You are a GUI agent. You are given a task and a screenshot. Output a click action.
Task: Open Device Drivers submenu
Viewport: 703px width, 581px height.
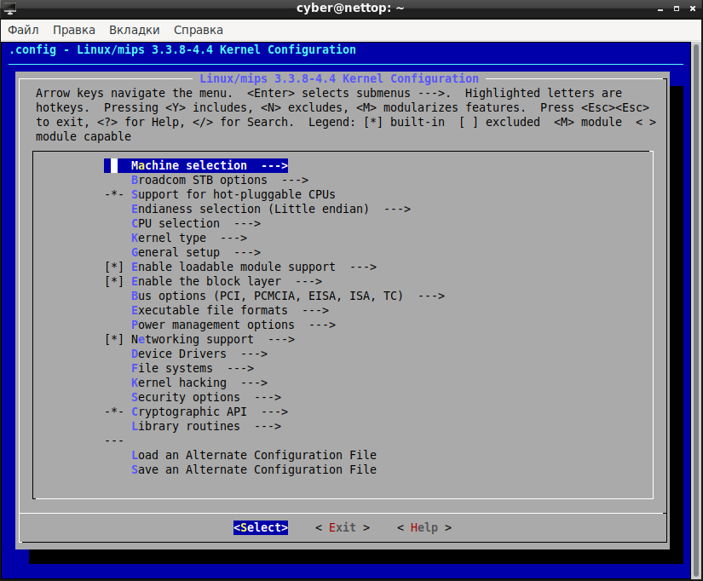199,354
